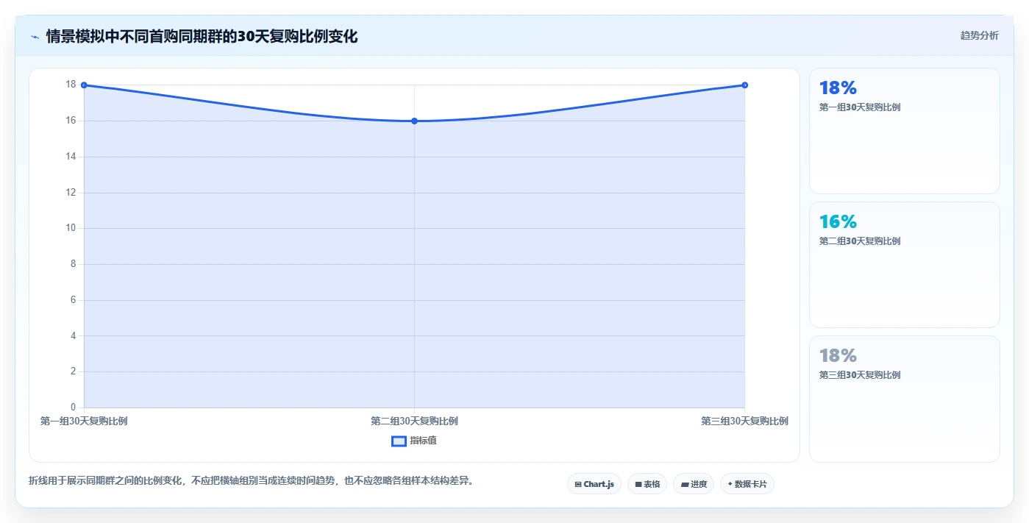Select the 表格 tag
This screenshot has height=523, width=1029.
pos(647,484)
